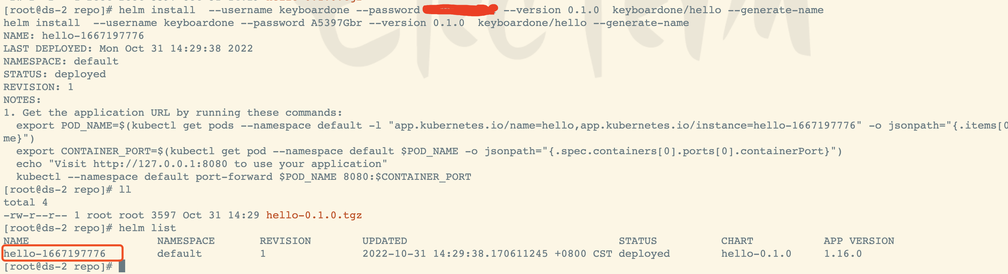
Task: Click the redacted password area
Action: [460, 9]
